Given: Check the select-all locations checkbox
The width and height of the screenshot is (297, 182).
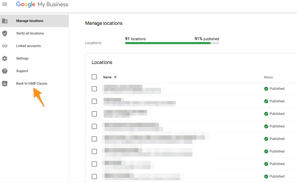Looking at the screenshot, I should tap(94, 77).
